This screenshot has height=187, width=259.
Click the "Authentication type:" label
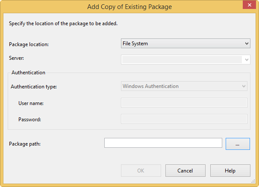click(x=34, y=87)
